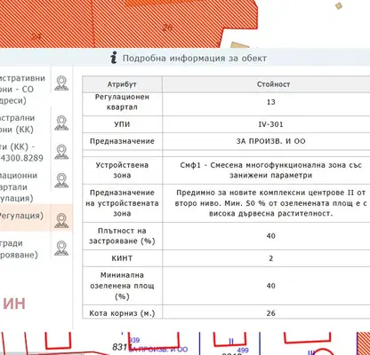The width and height of the screenshot is (370, 355).
Task: Click the value 40 for озеленена площ
Action: 271,286
